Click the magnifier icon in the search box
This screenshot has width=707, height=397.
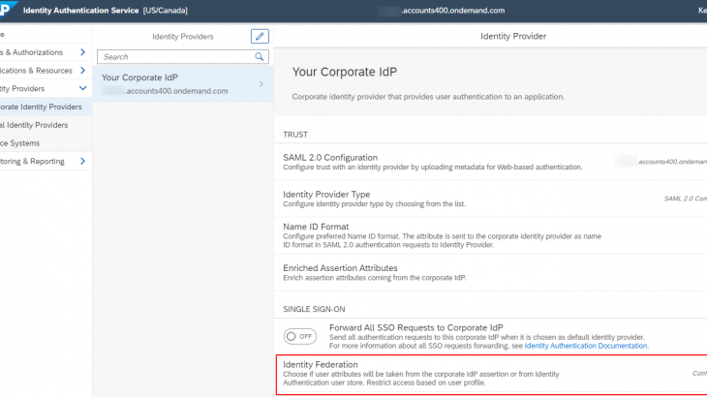260,57
